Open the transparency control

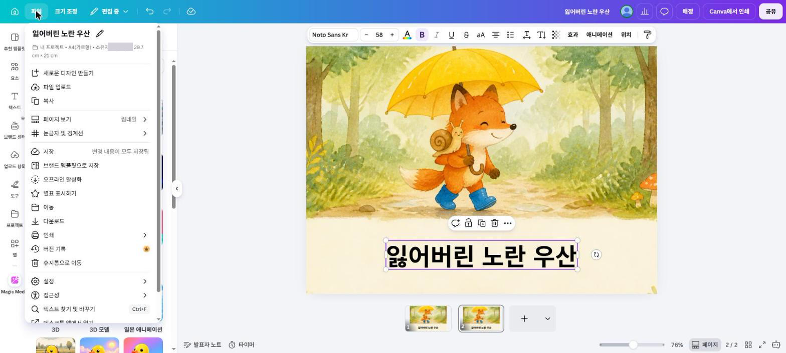[556, 35]
